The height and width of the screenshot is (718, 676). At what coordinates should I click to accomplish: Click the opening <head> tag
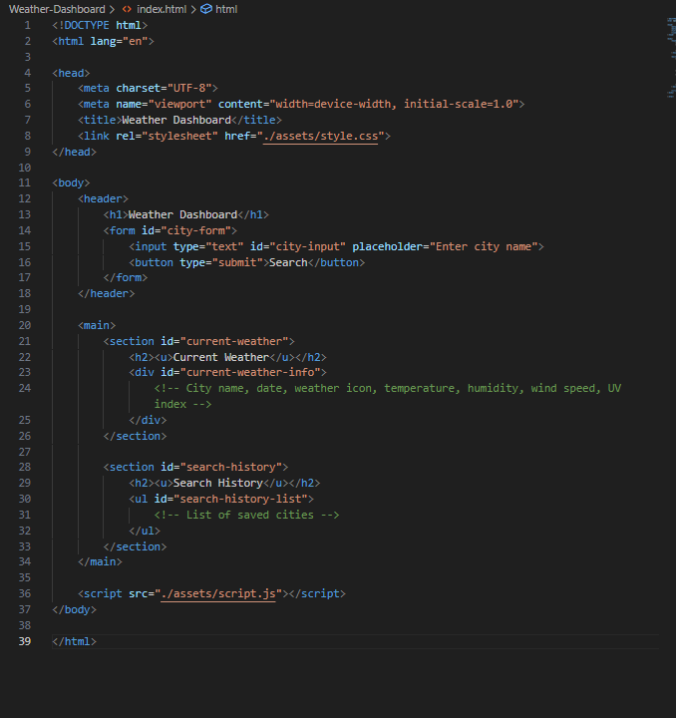pos(71,73)
